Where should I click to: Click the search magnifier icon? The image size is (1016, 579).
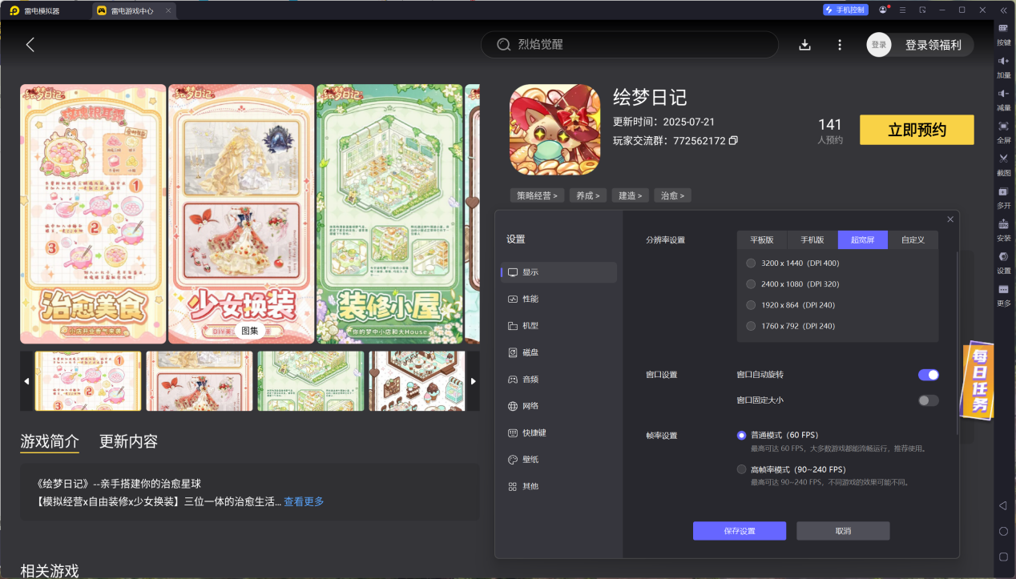(504, 45)
